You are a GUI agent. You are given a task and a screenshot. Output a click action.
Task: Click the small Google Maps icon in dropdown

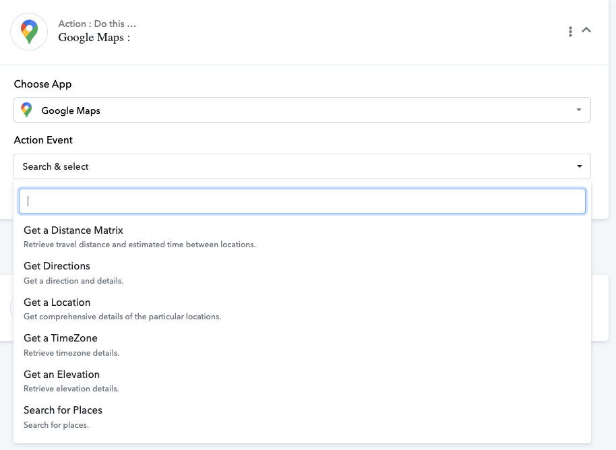tap(27, 110)
